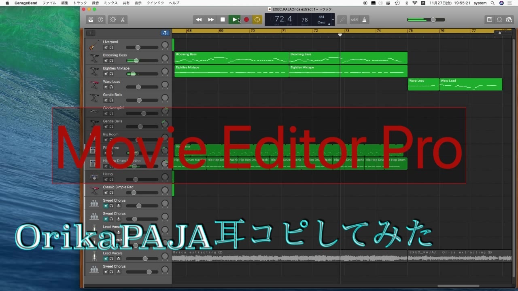Open the Library panel button
Screen dimensions: 518x291
91,19
